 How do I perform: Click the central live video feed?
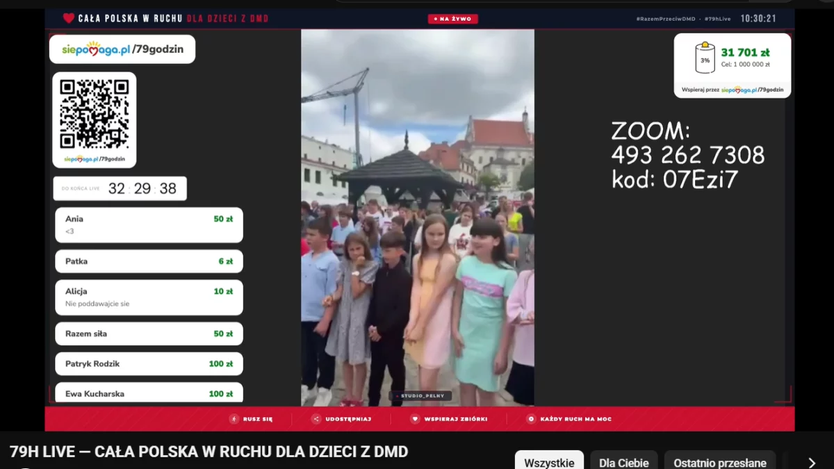(418, 217)
